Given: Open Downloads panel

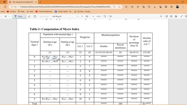Looking at the screenshot, I should pos(155,7).
